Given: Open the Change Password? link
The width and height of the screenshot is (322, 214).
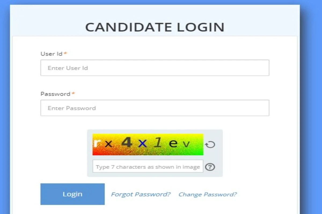Looking at the screenshot, I should pyautogui.click(x=207, y=194).
